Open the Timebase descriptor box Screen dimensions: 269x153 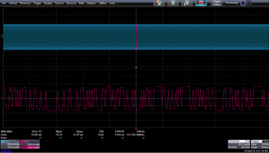(x=239, y=144)
